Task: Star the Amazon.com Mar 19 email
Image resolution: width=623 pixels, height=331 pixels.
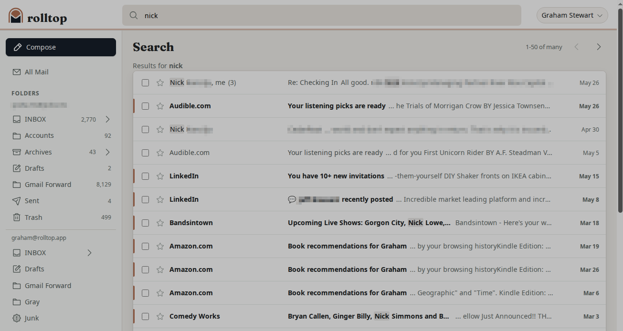Action: (x=160, y=246)
